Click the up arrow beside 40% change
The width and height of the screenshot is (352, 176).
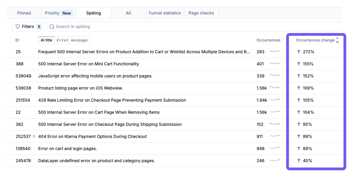point(298,161)
